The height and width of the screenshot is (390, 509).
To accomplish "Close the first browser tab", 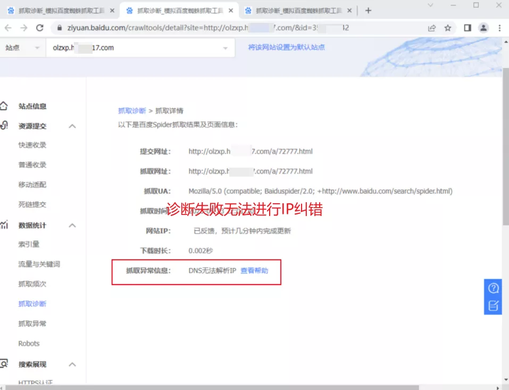I will [112, 11].
